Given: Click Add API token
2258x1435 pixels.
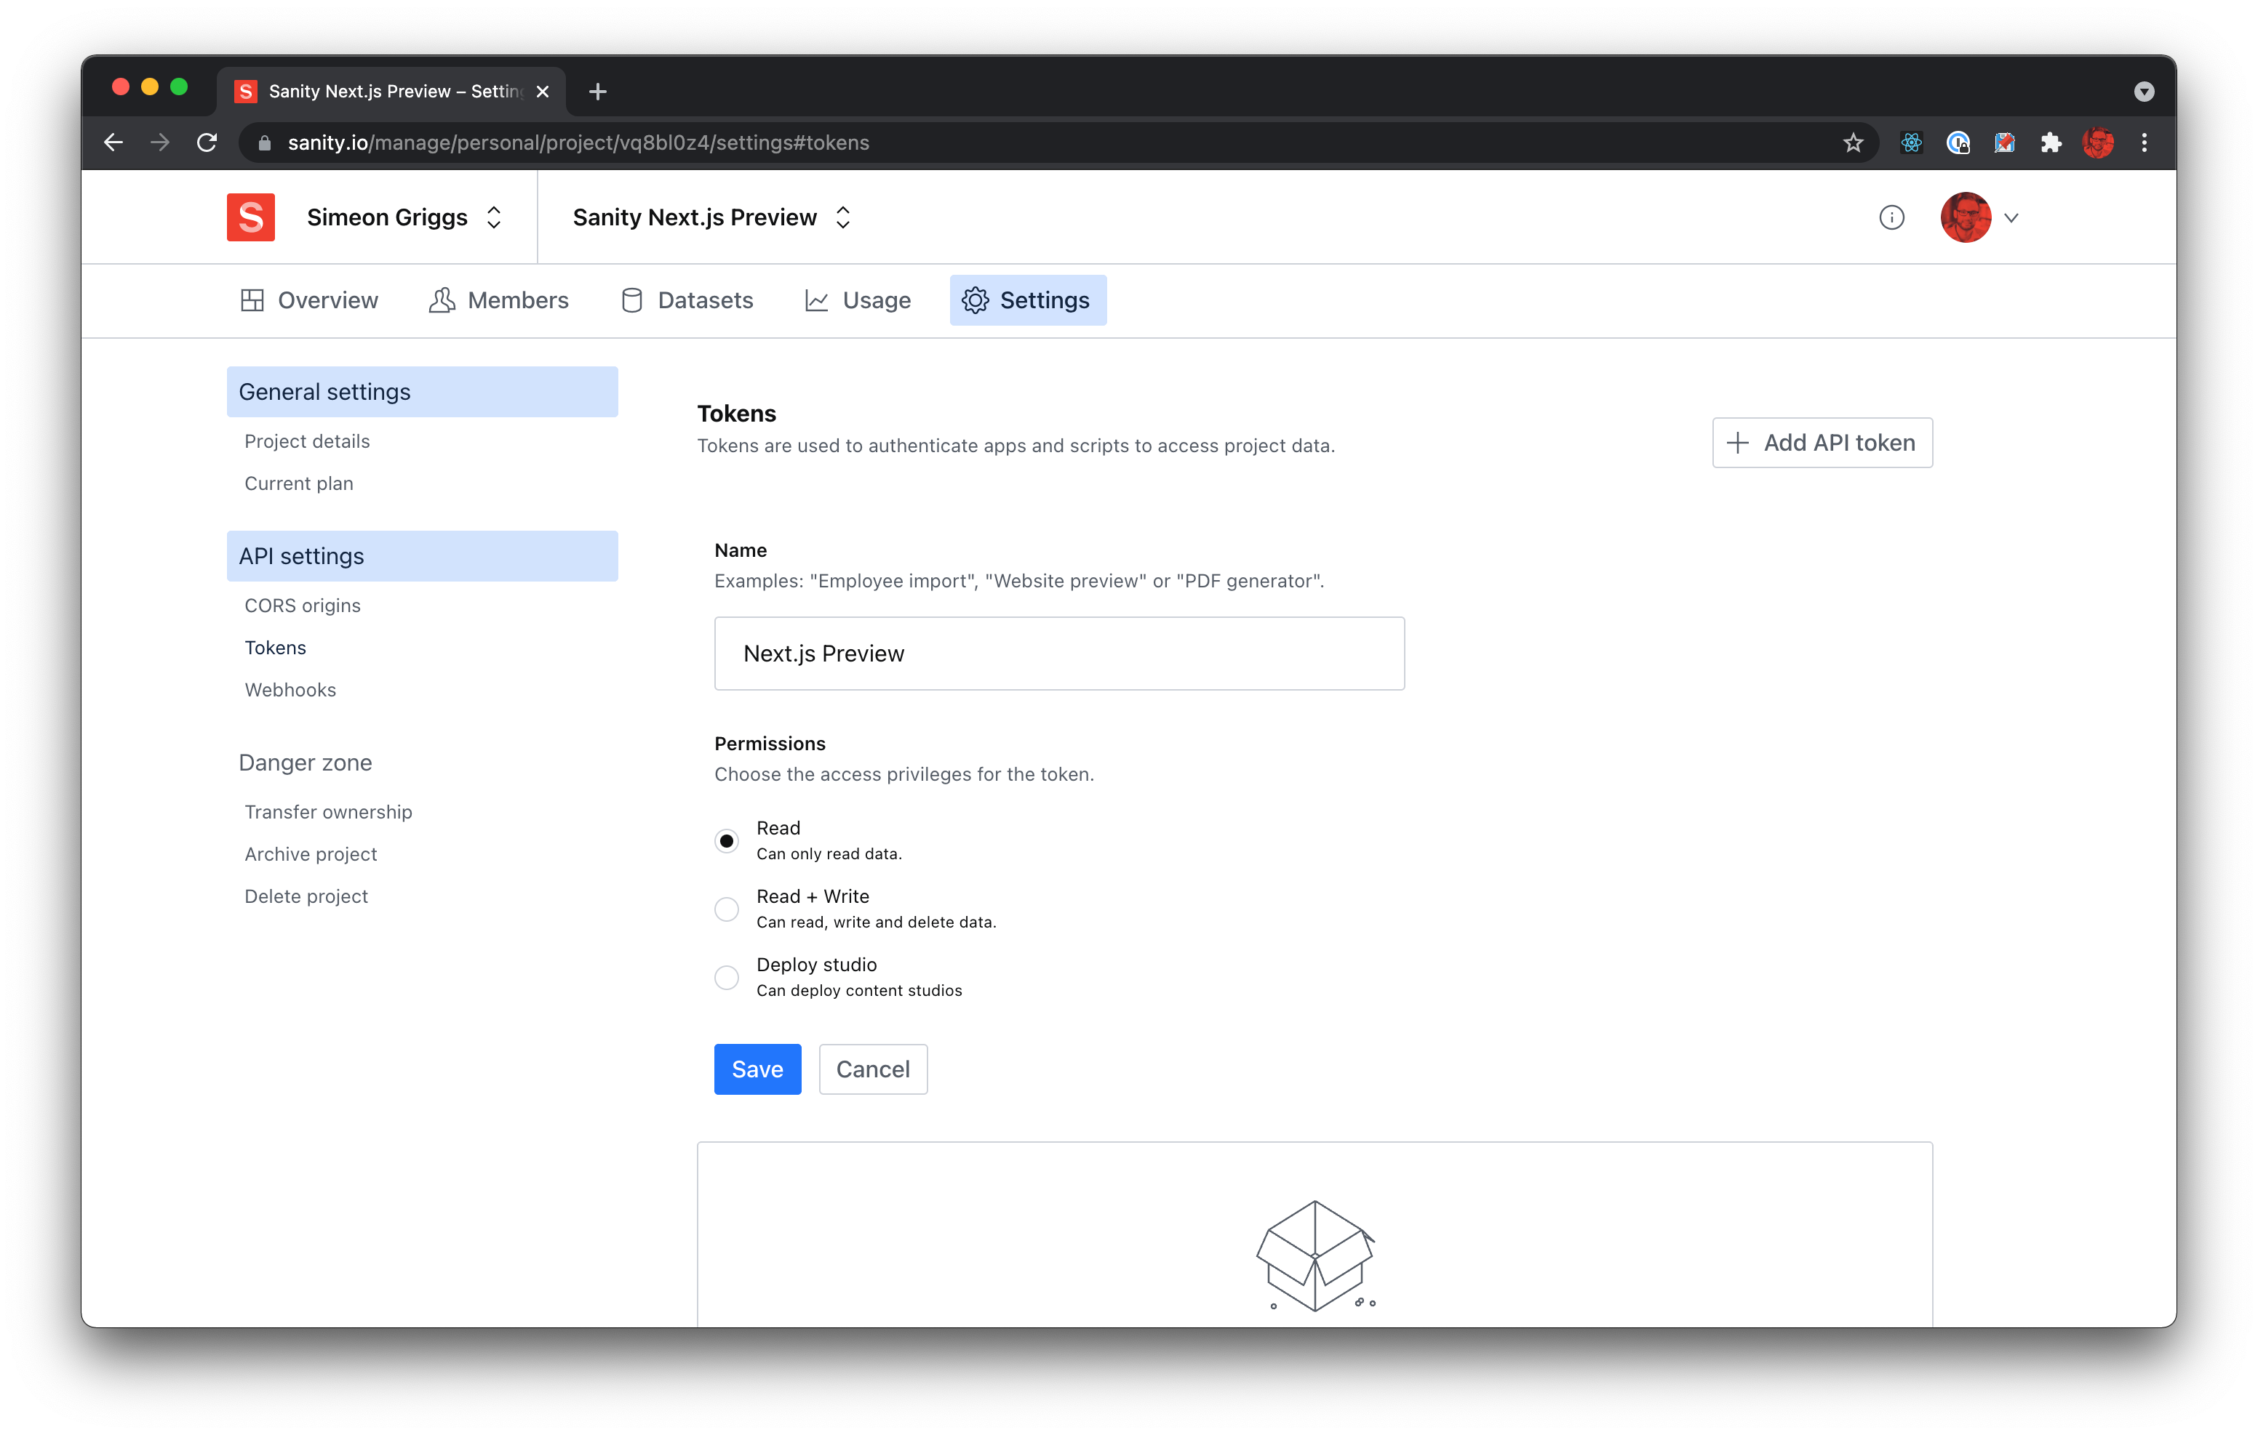Looking at the screenshot, I should click(1822, 443).
